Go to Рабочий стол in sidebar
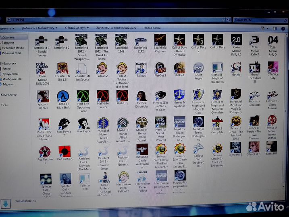 click(11, 53)
